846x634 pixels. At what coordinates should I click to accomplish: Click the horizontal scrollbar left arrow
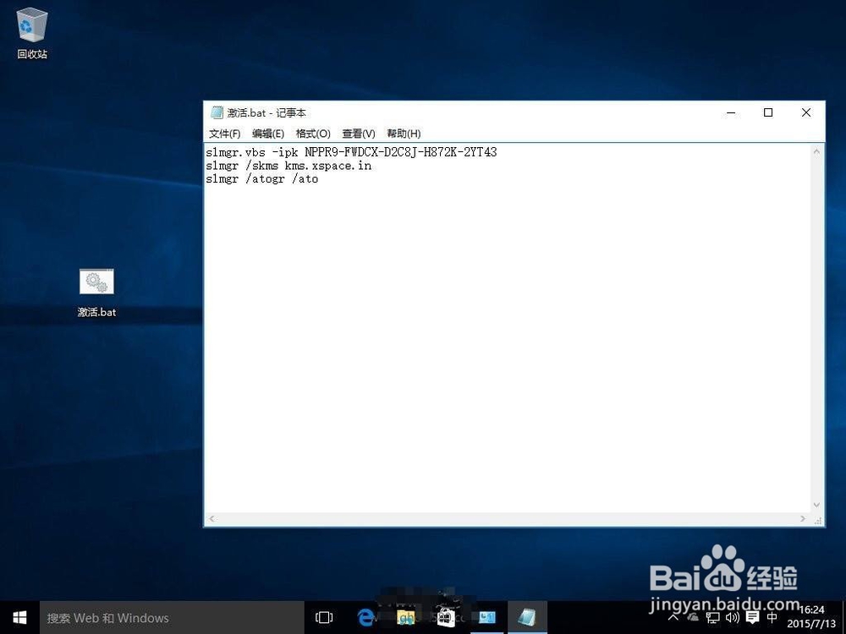[x=211, y=518]
